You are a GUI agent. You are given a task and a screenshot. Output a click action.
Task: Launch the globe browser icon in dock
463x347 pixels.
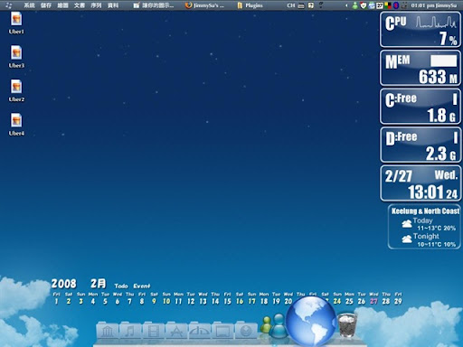311,321
